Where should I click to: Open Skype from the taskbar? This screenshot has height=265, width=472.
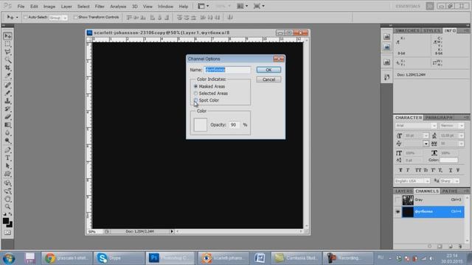click(119, 258)
